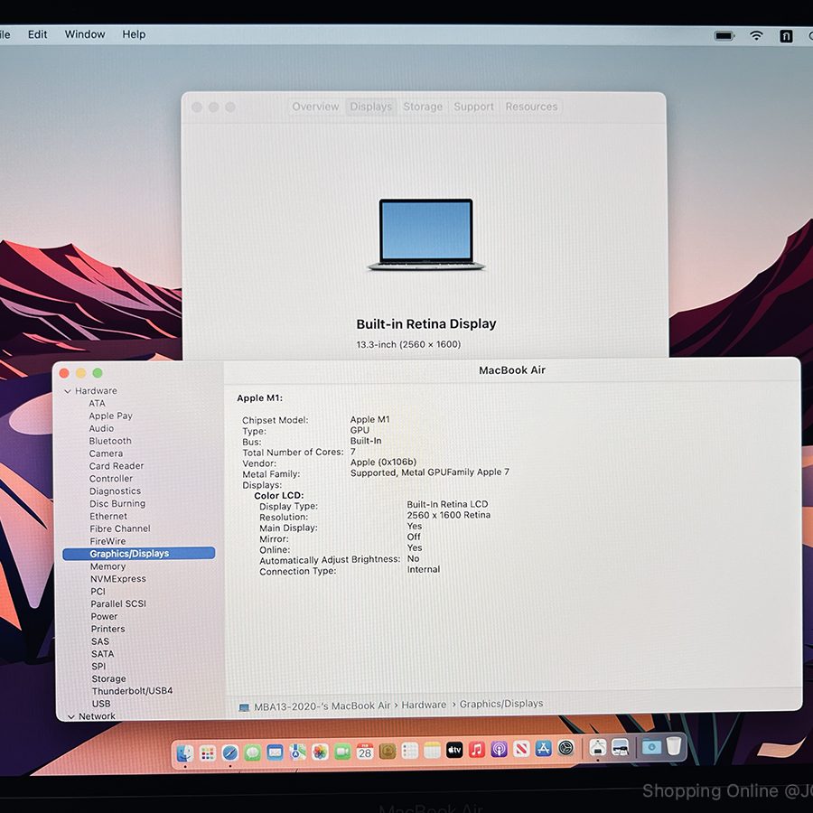Go to the Resources tab
Image resolution: width=813 pixels, height=813 pixels.
531,107
